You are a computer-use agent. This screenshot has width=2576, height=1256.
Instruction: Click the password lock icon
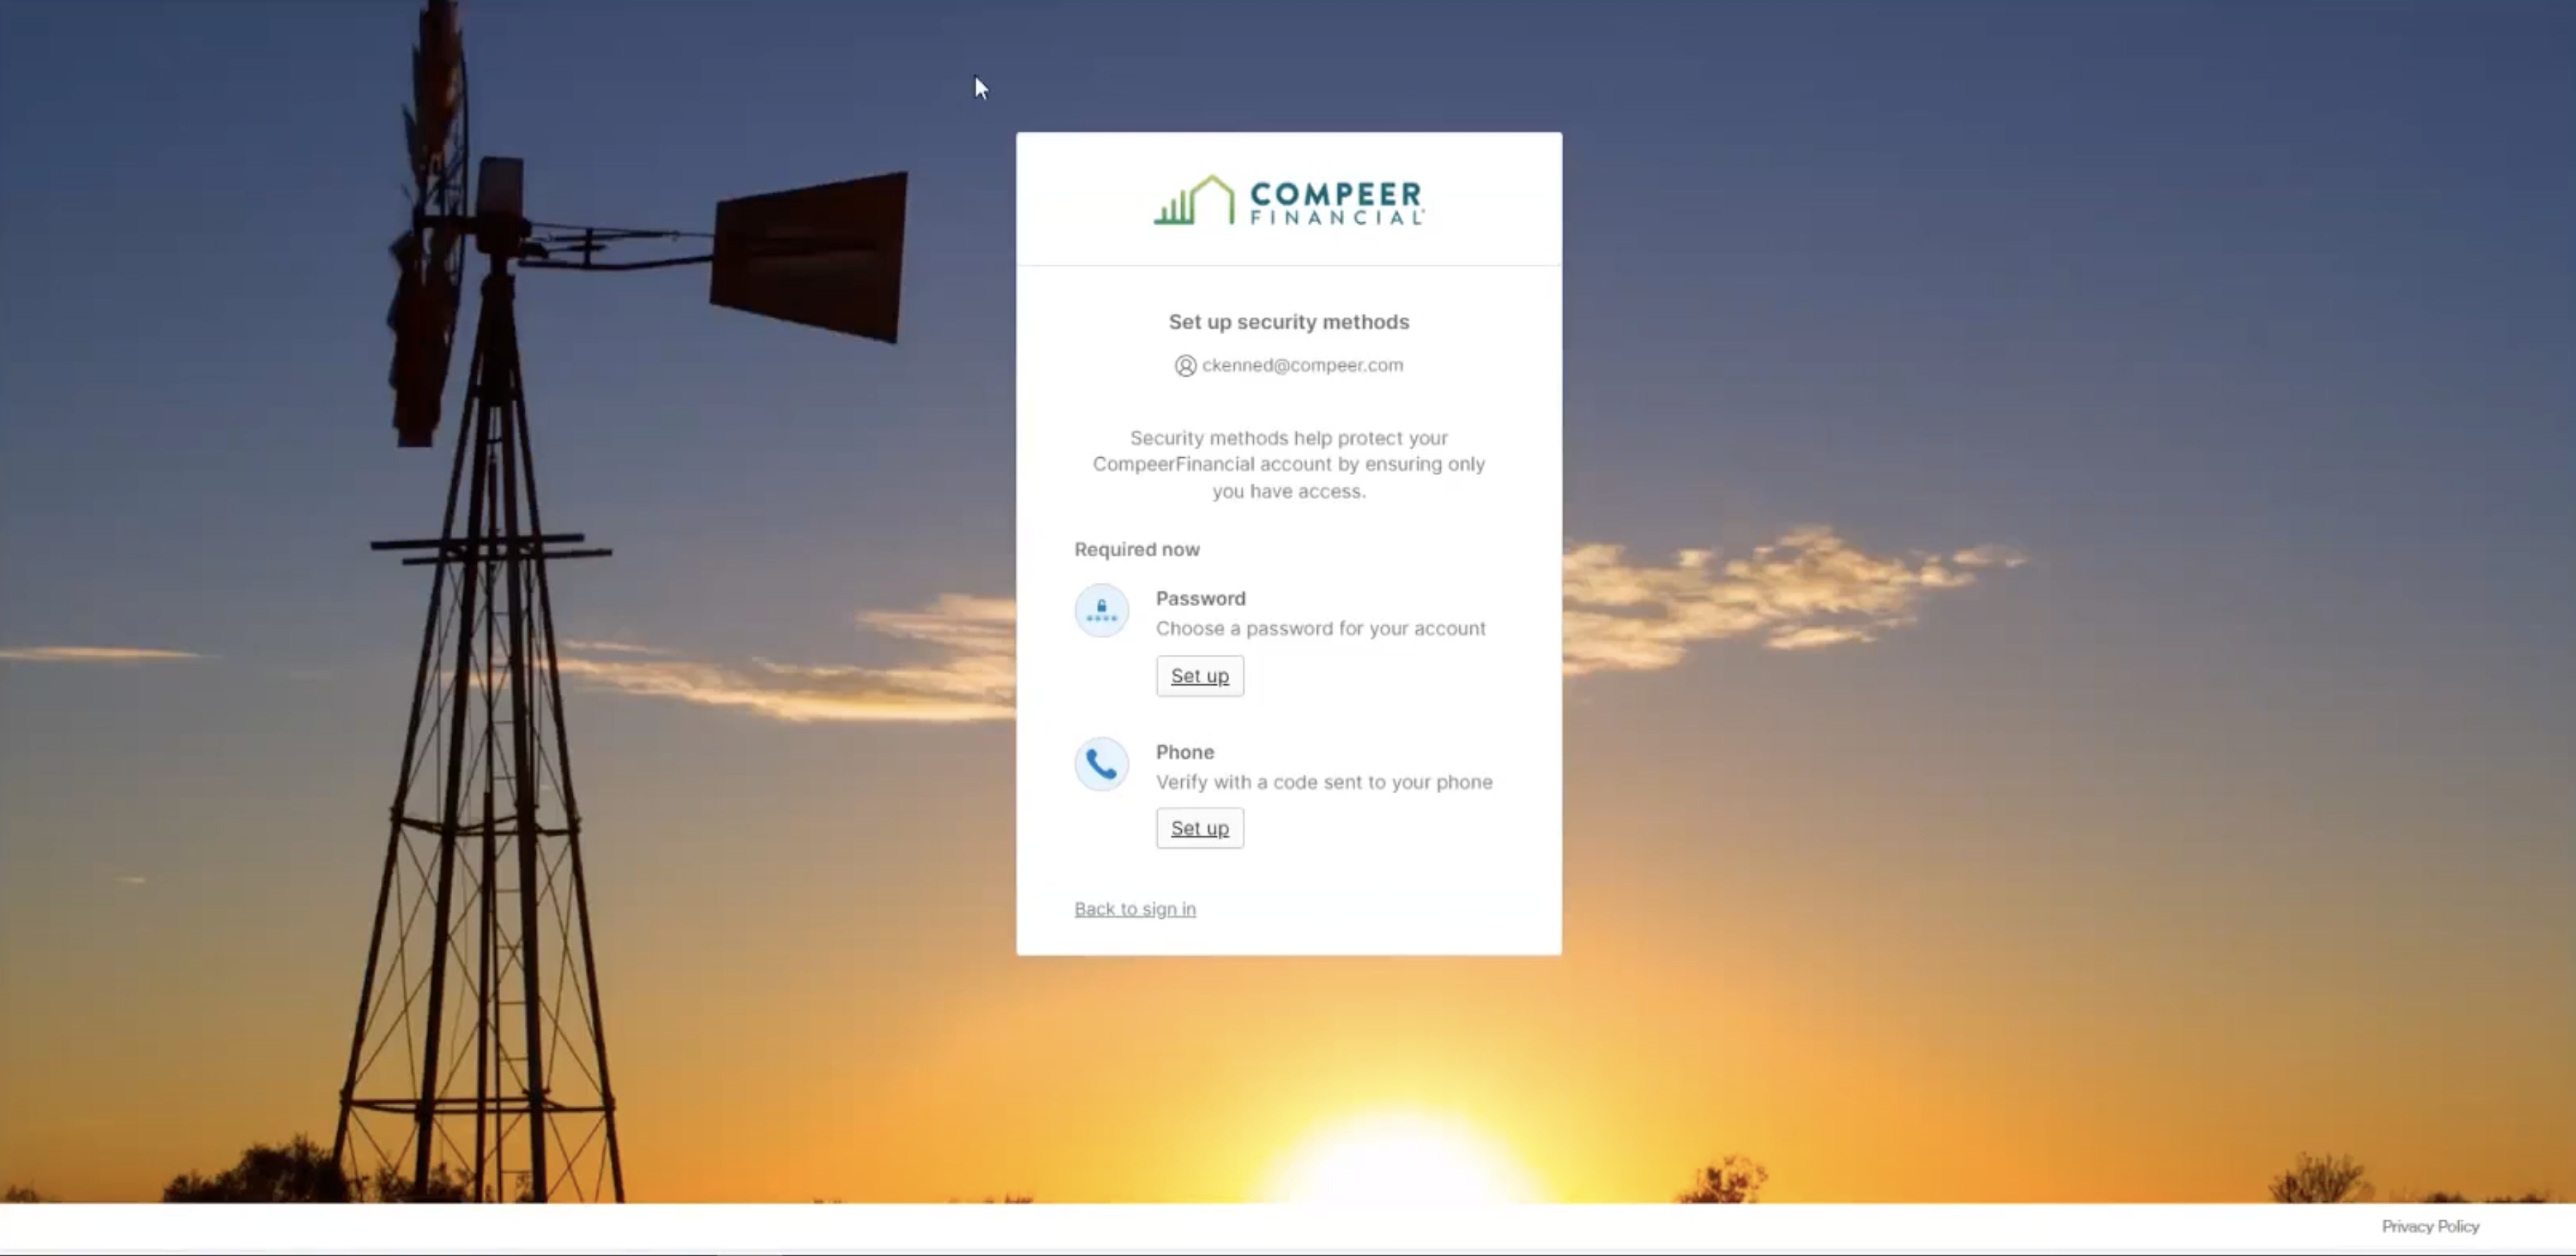click(x=1101, y=610)
